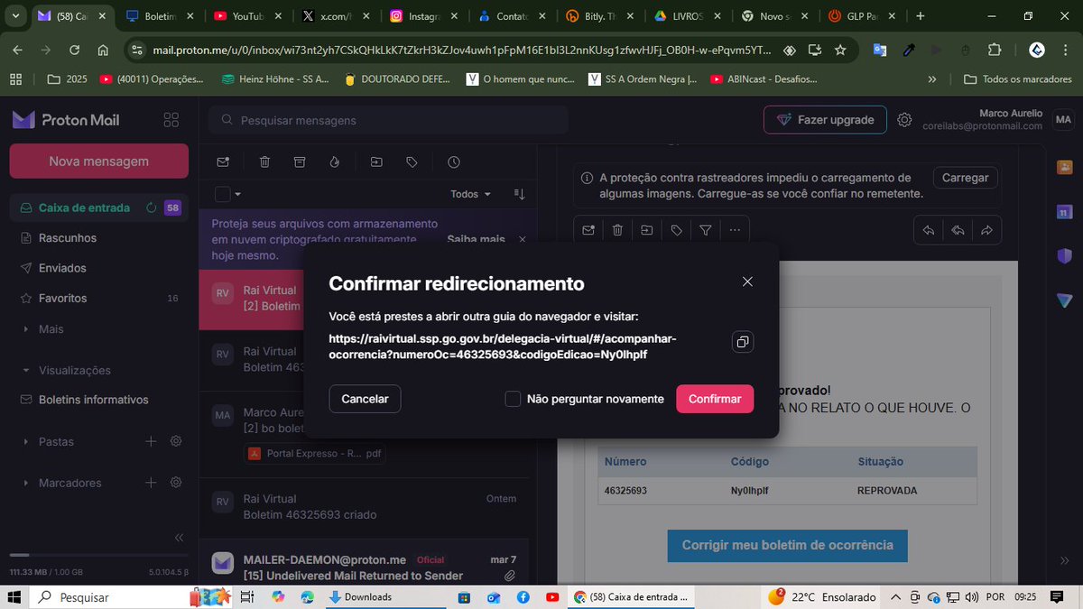Open folder settings gear beside Pastas

[x=176, y=441]
